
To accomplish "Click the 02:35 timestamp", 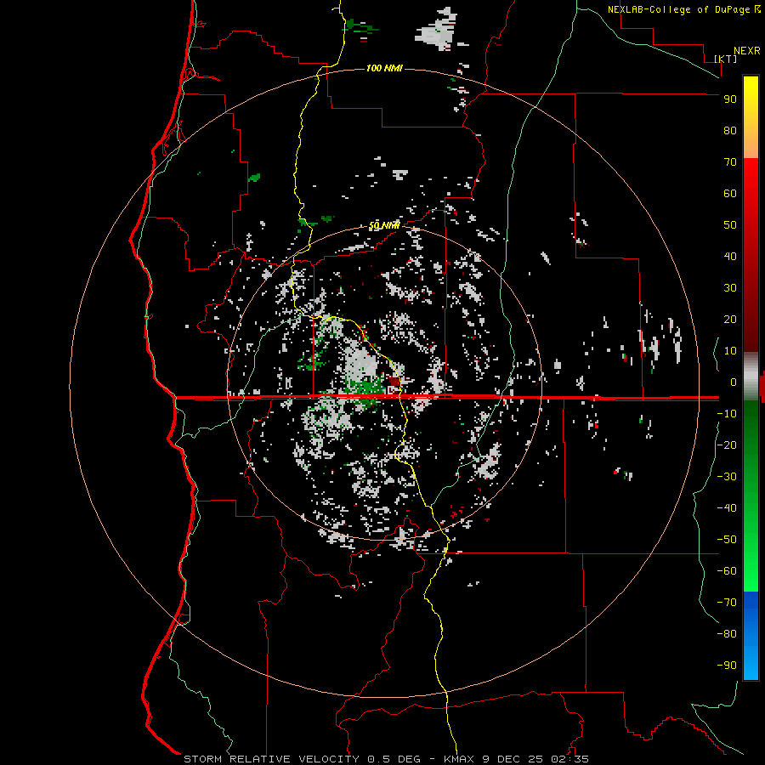I will point(569,759).
